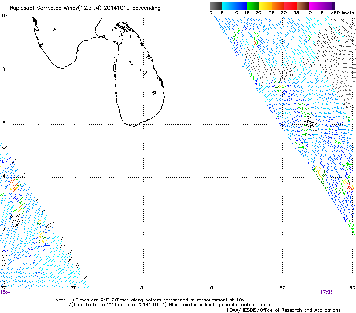
Task: Click the star marker on Sri Lanka
Action: point(154,92)
